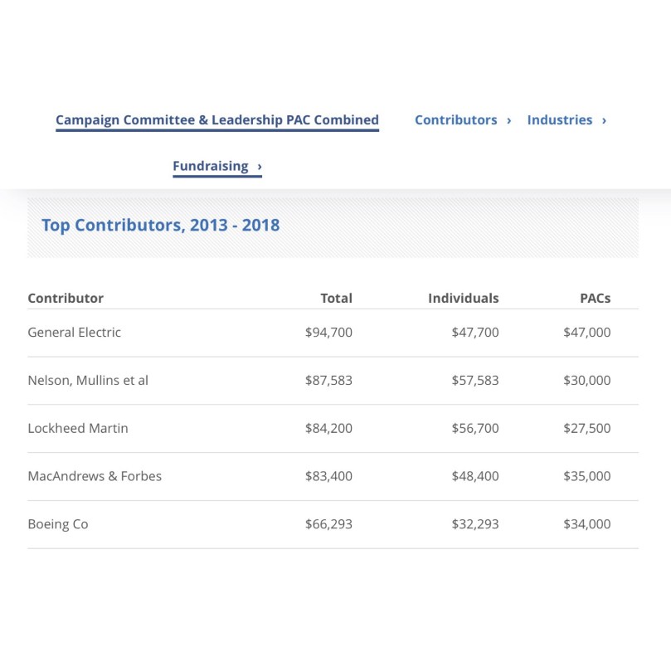Click the Top Contributors, 2013 - 2018 heading
The width and height of the screenshot is (671, 671).
[x=160, y=225]
